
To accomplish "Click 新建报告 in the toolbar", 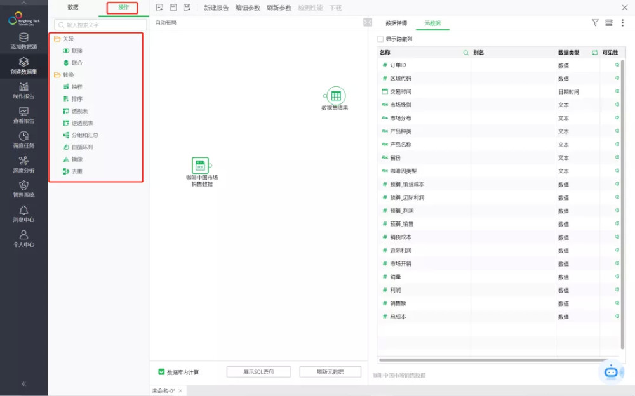I will pos(216,8).
